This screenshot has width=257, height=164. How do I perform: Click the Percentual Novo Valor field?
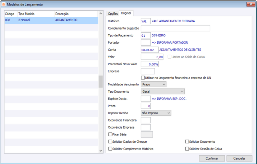click(150, 64)
